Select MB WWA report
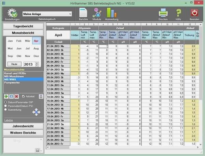 coord(24,79)
